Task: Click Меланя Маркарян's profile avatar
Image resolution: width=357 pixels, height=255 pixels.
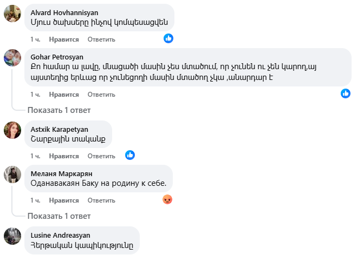Action: [x=12, y=175]
